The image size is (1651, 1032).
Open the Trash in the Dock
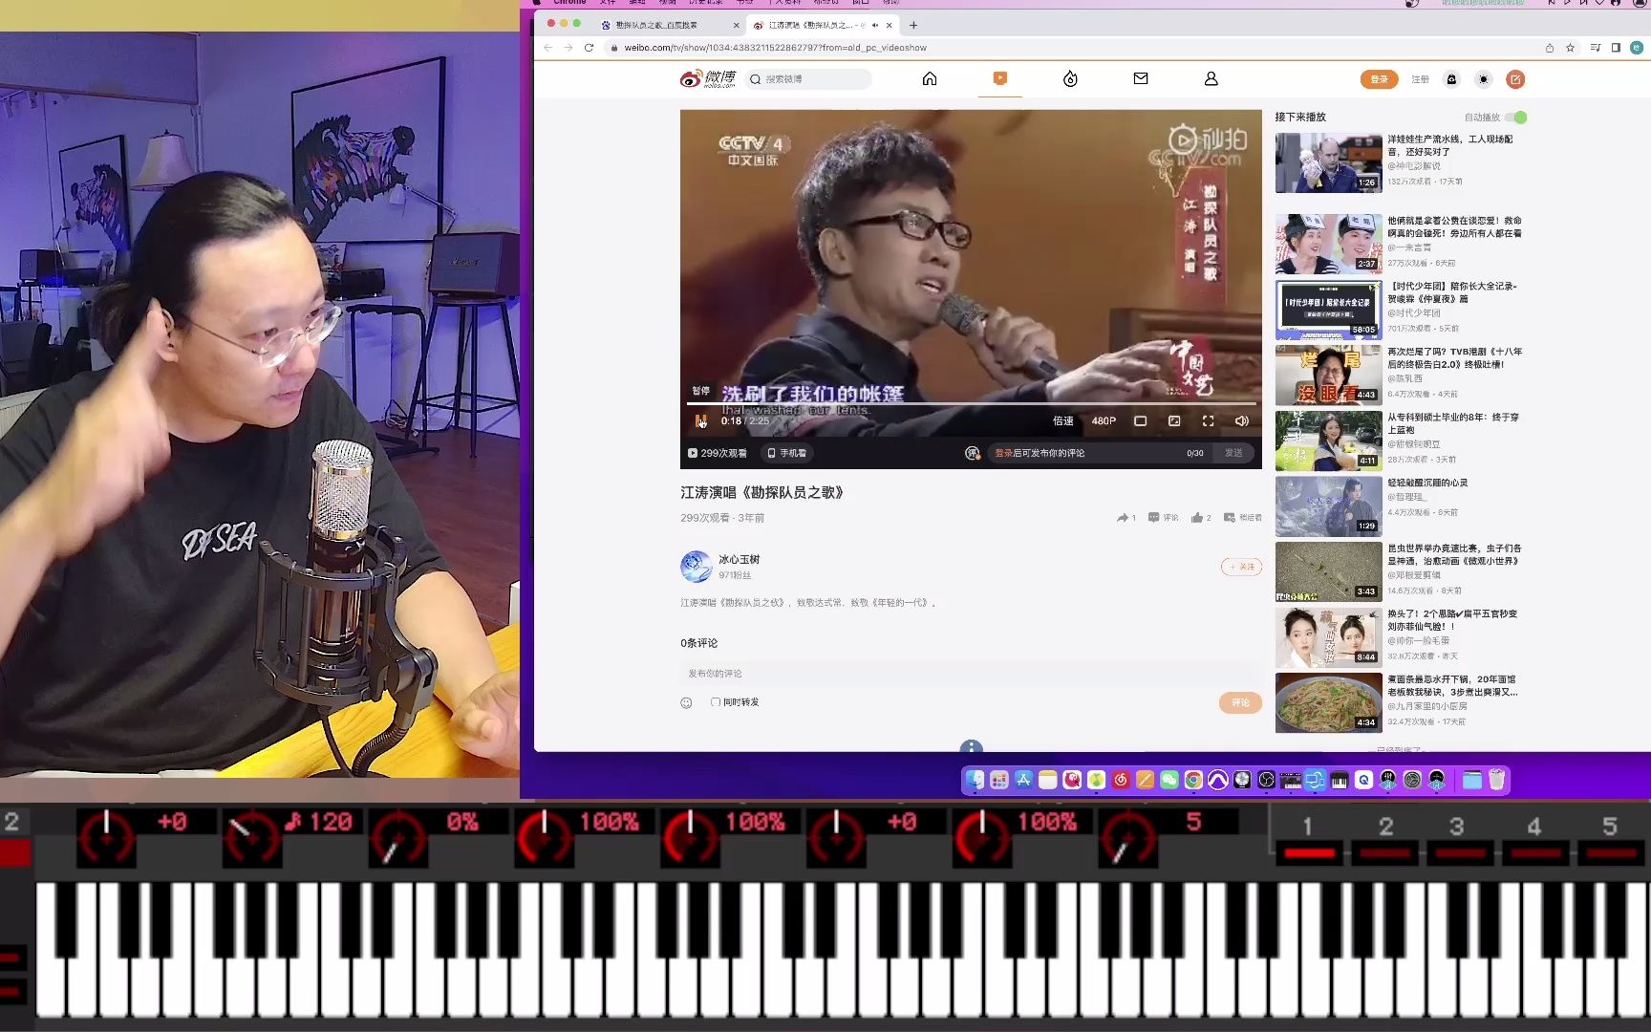1497,780
